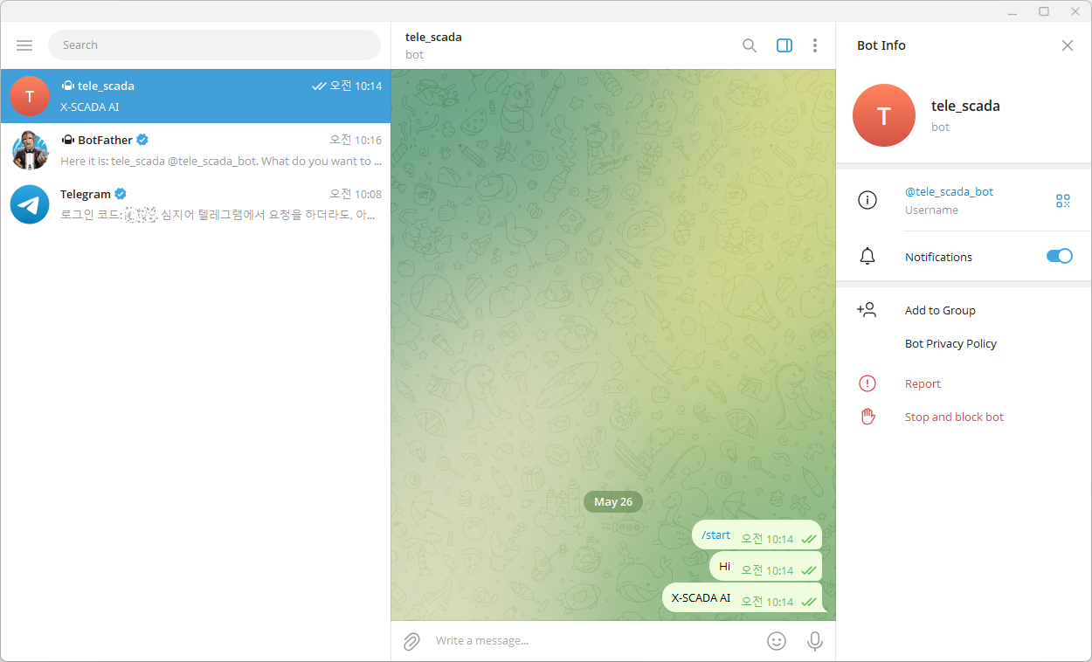
Task: Click the @tele_scada_bot username link
Action: [949, 192]
